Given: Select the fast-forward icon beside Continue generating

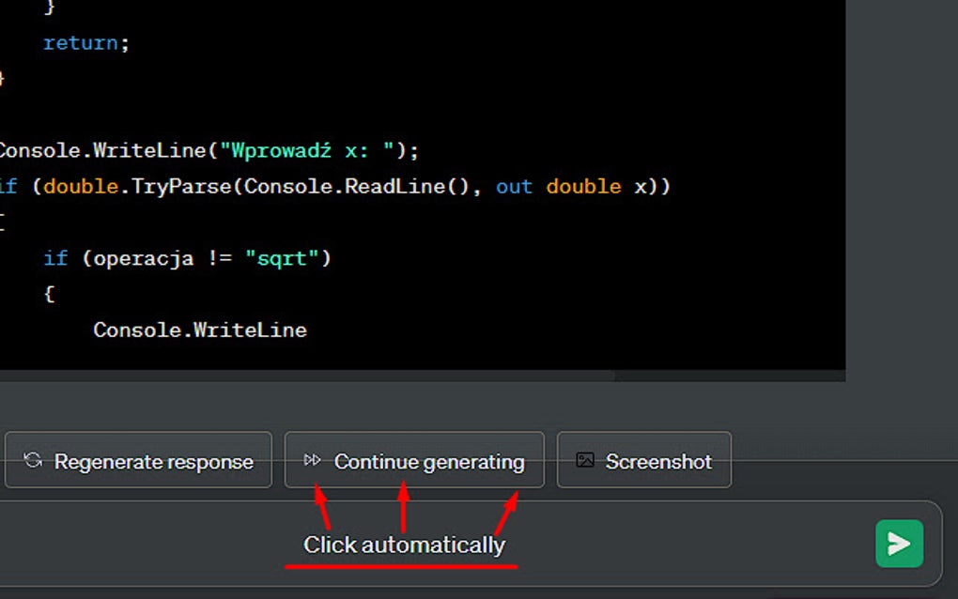Looking at the screenshot, I should 313,460.
